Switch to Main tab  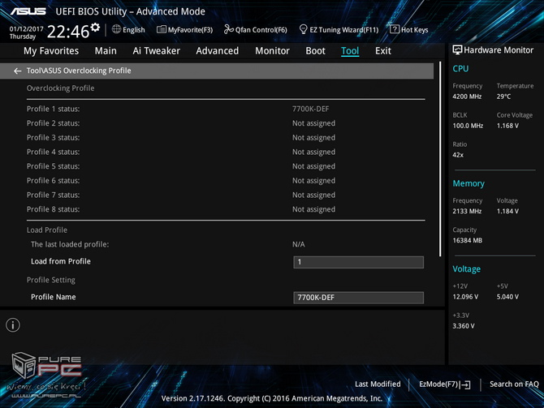(x=106, y=51)
